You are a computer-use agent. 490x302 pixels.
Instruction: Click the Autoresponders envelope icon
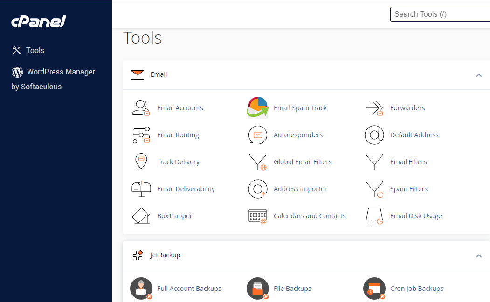point(257,135)
